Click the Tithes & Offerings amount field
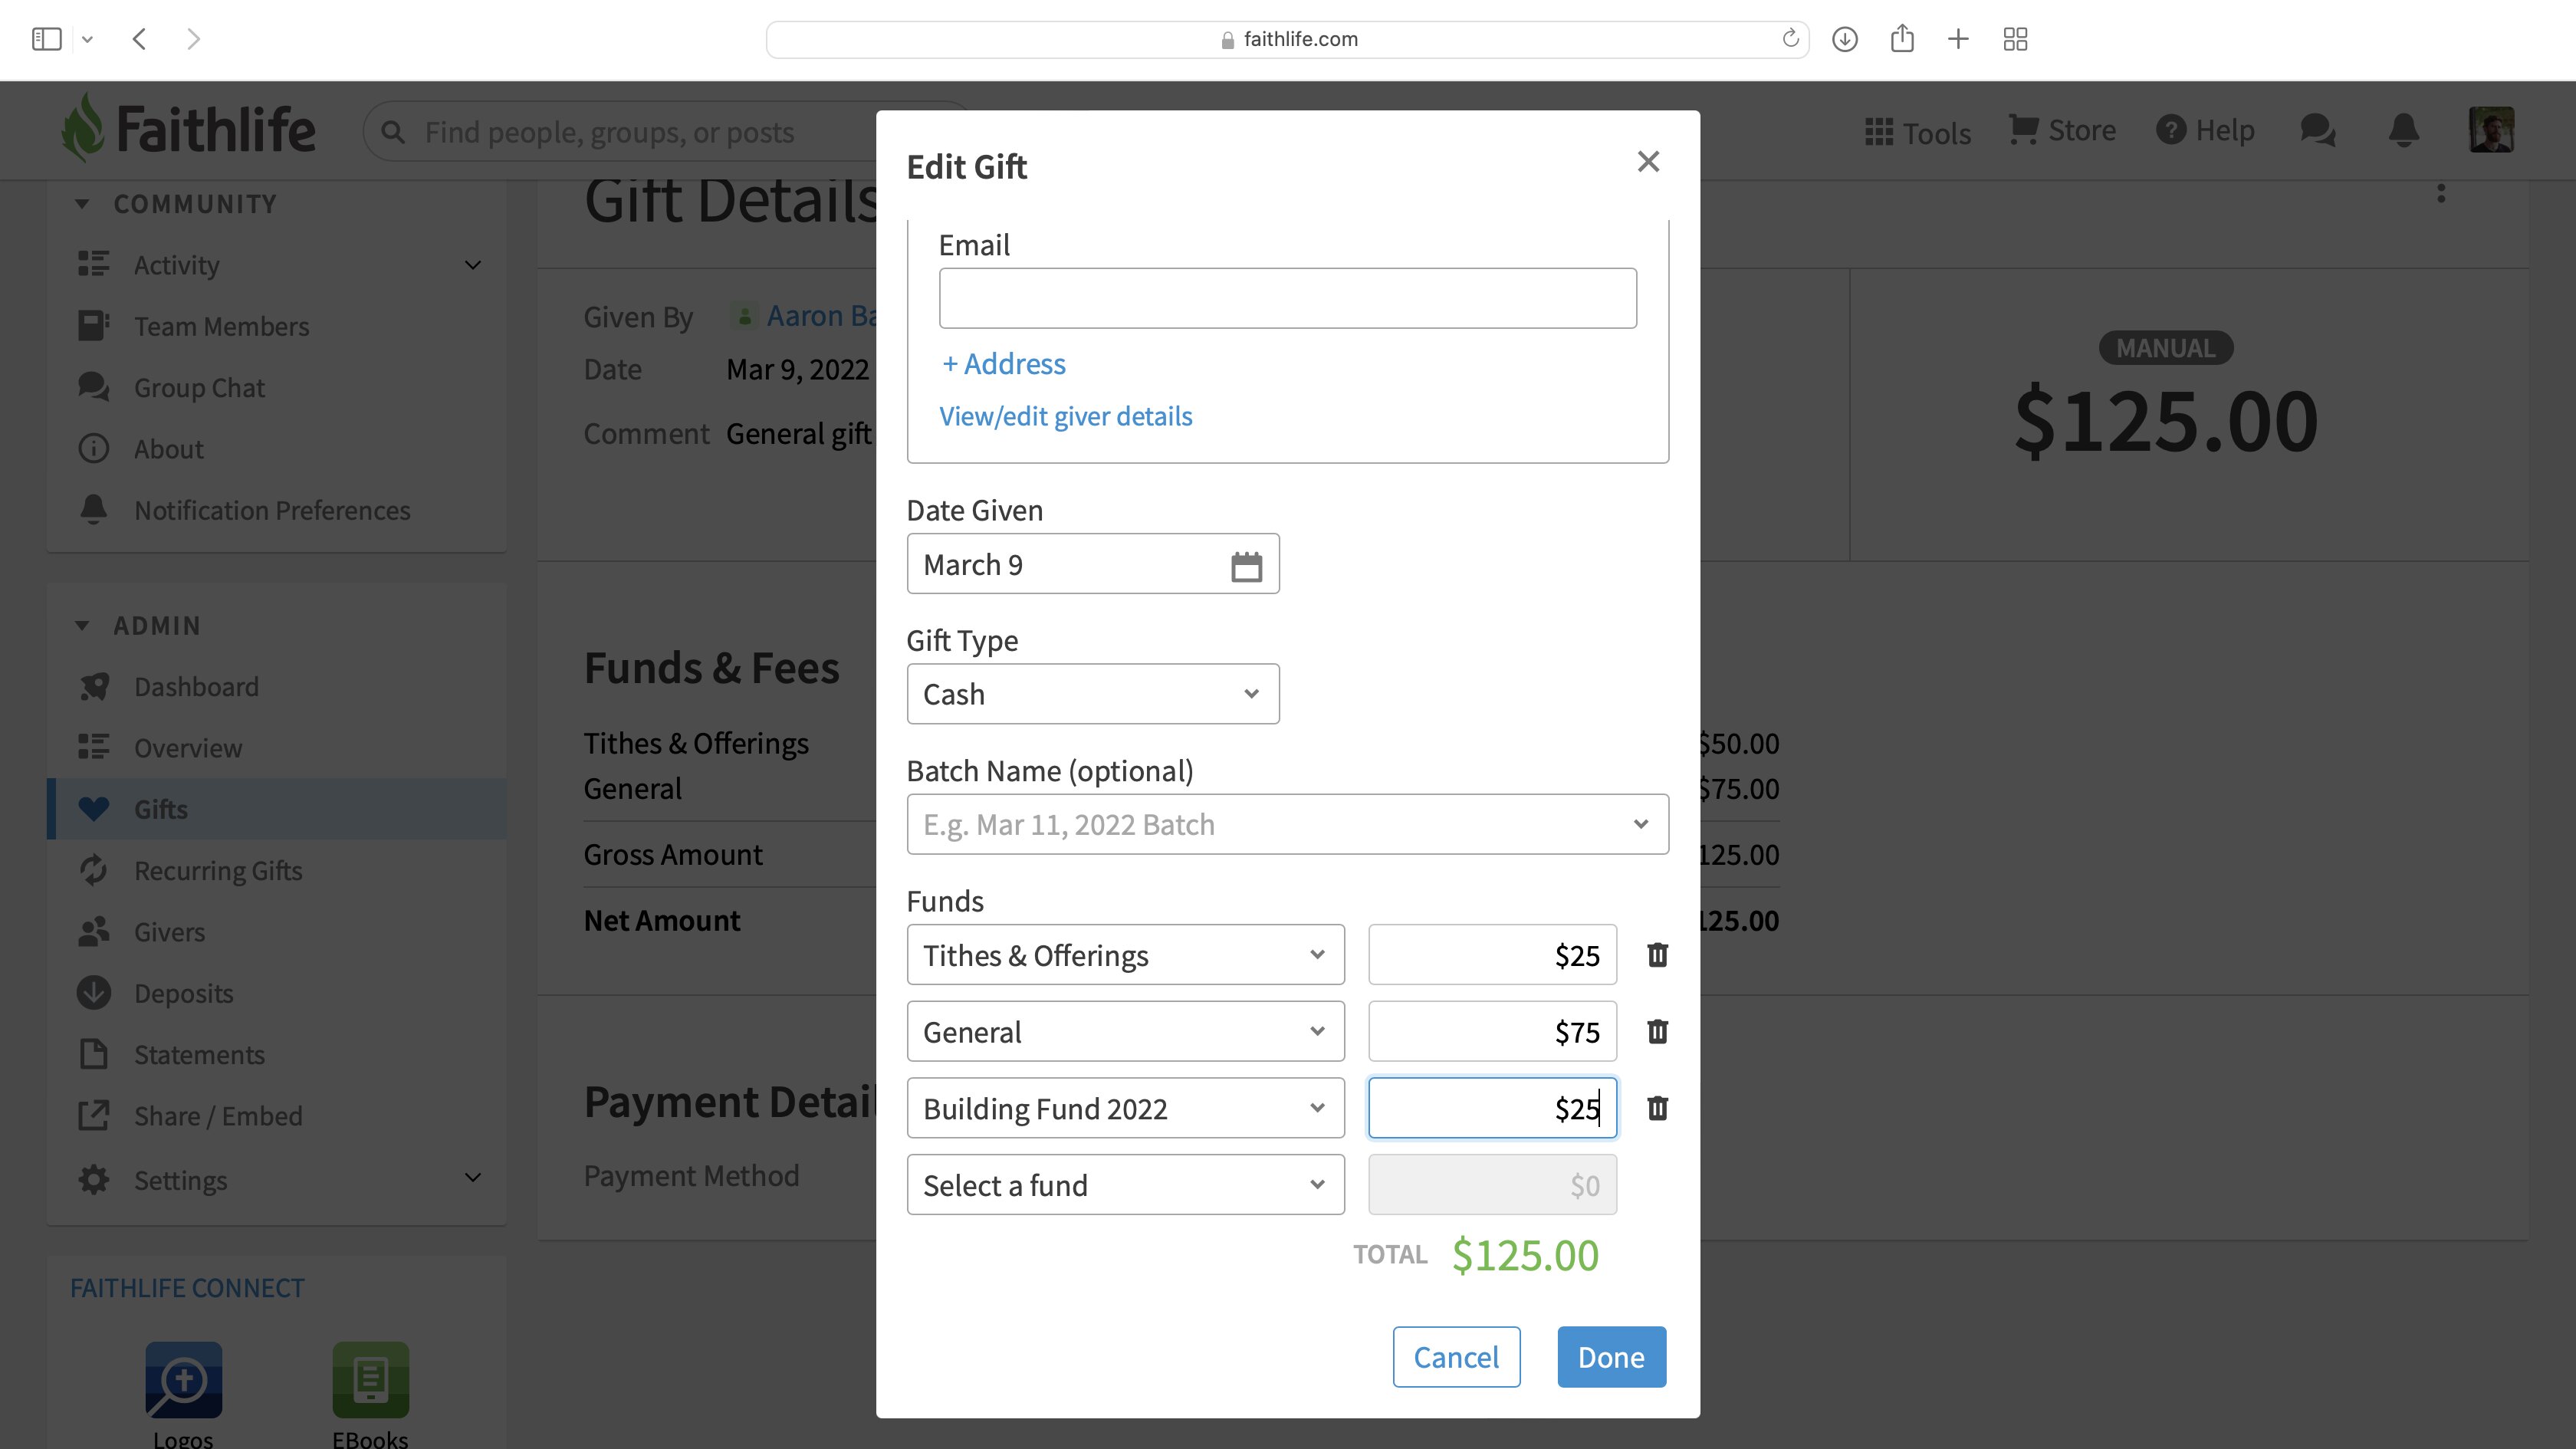The width and height of the screenshot is (2576, 1449). (1492, 955)
